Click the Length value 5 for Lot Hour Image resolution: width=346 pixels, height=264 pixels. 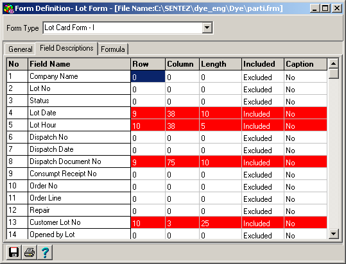coord(220,125)
